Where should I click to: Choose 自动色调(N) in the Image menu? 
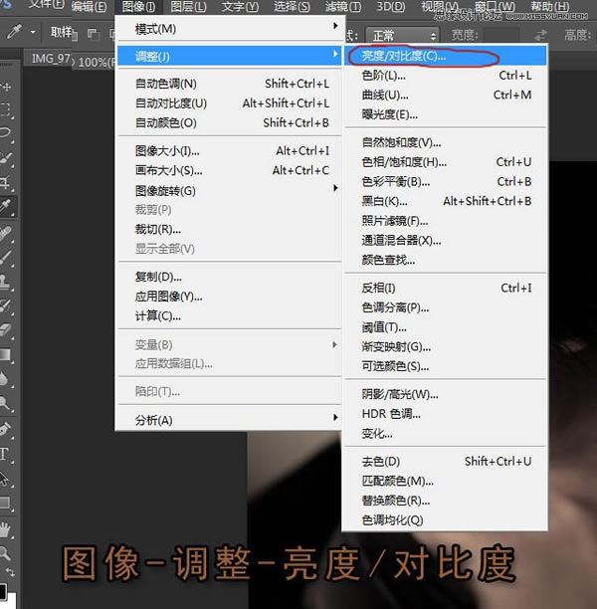(230, 84)
